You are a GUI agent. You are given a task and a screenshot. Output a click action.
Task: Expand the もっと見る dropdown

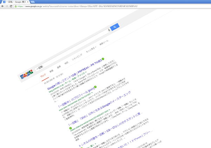[x=91, y=49]
